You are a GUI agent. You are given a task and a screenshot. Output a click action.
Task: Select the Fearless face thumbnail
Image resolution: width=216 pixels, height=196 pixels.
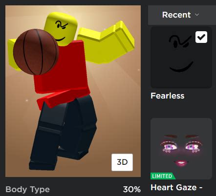pos(181,58)
